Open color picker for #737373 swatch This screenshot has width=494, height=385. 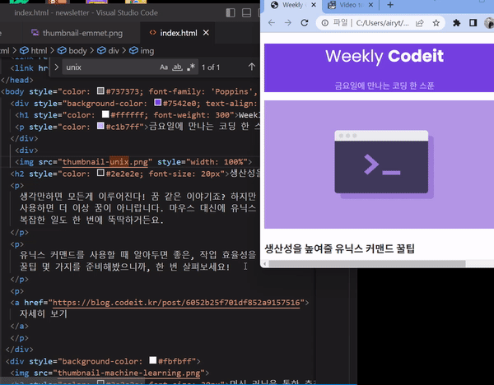tap(100, 91)
